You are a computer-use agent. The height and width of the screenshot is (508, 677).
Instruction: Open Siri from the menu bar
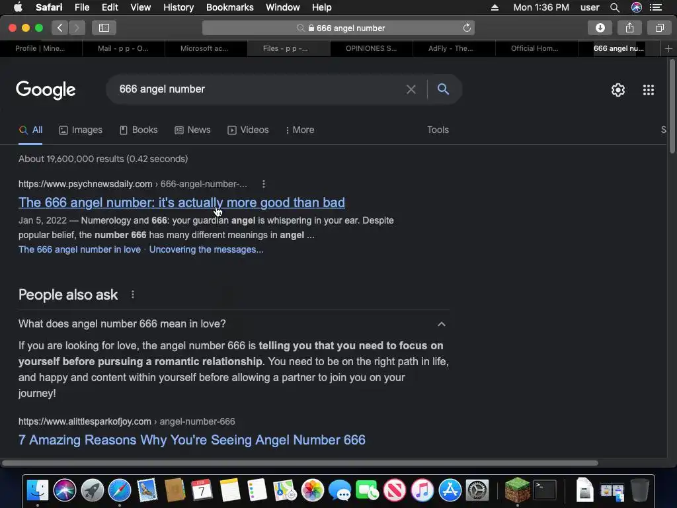pos(637,7)
